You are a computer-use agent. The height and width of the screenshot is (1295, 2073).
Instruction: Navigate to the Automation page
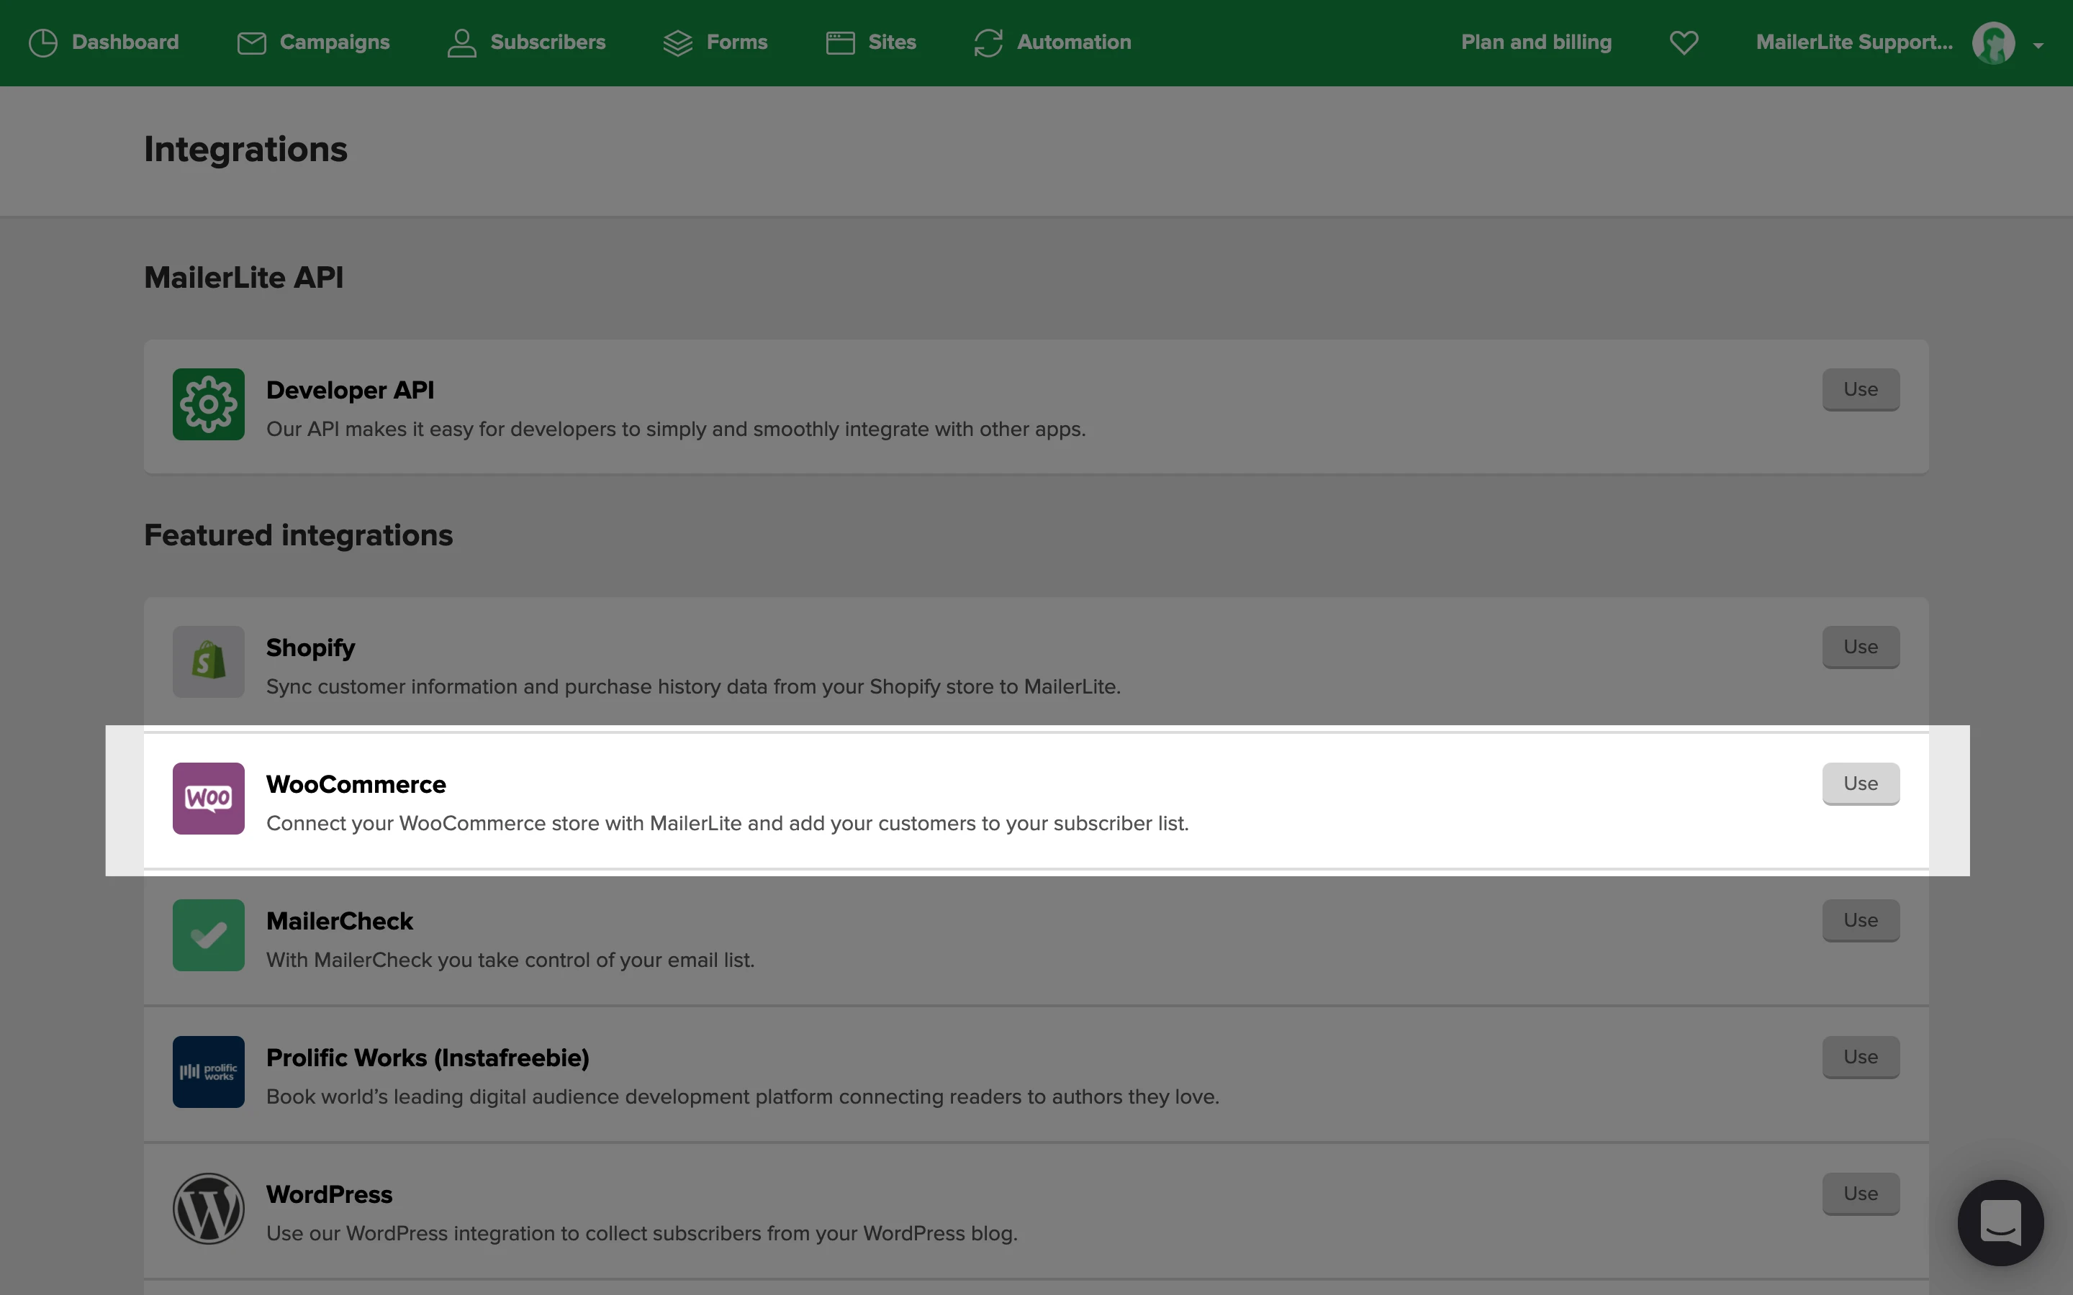tap(1052, 42)
